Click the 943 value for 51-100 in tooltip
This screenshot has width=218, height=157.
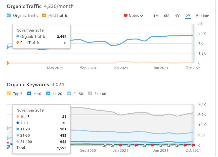click(63, 142)
